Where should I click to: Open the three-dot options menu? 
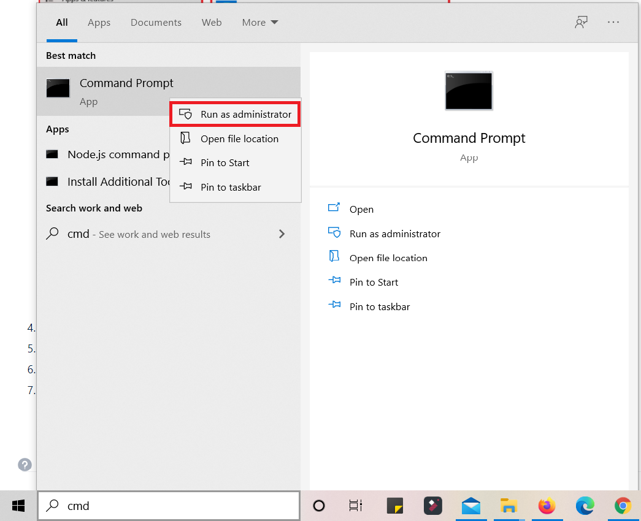613,23
